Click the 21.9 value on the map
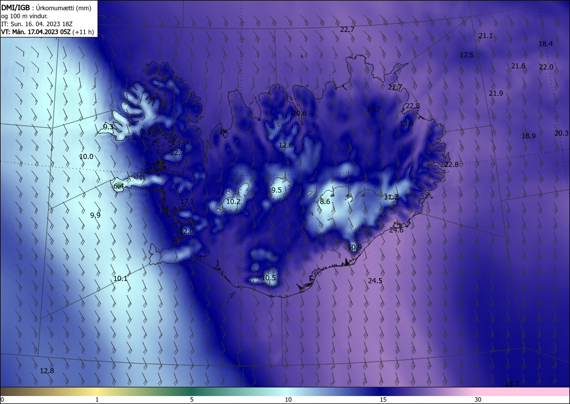The width and height of the screenshot is (570, 404). tap(496, 93)
